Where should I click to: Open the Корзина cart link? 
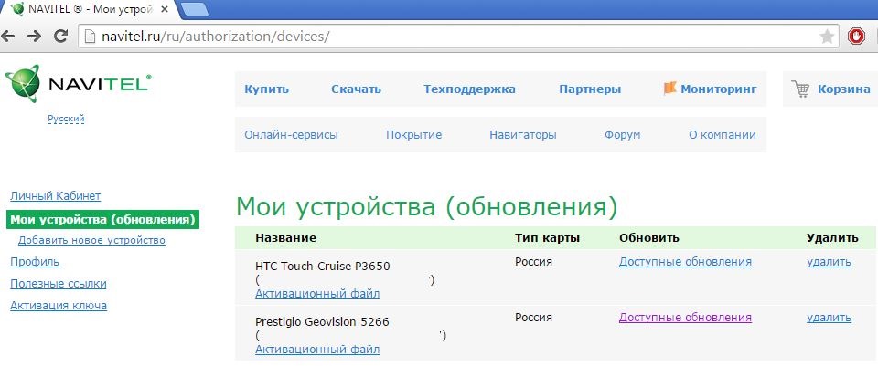point(844,89)
